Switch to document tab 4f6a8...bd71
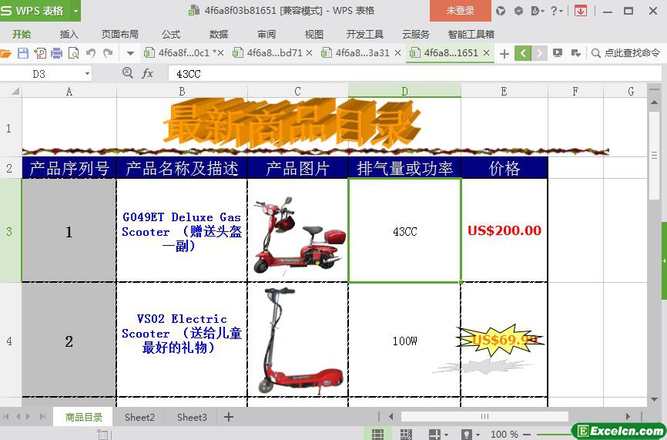This screenshot has height=440, width=667. point(270,53)
